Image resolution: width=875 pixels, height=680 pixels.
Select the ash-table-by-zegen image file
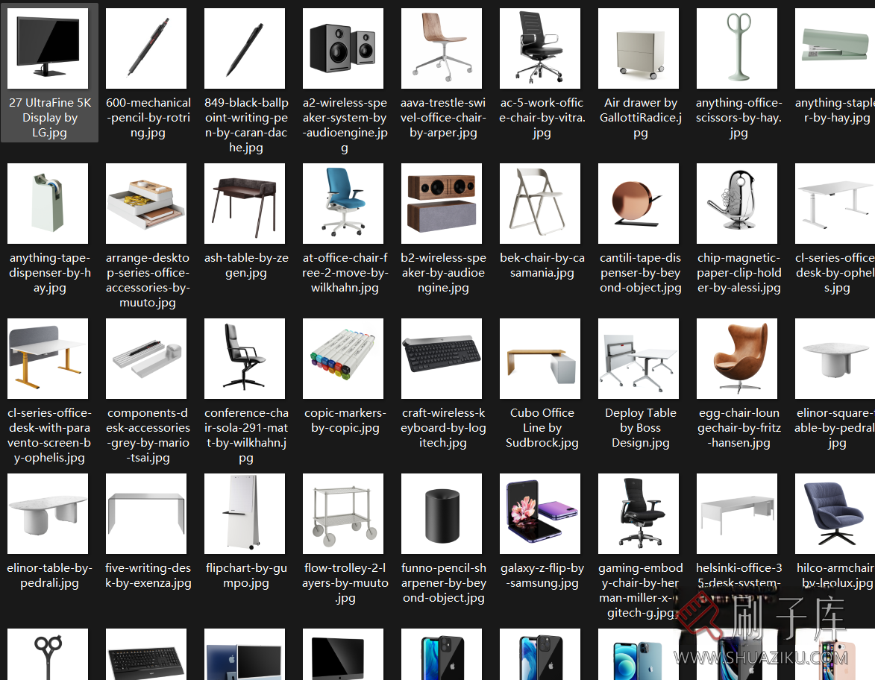coord(245,204)
